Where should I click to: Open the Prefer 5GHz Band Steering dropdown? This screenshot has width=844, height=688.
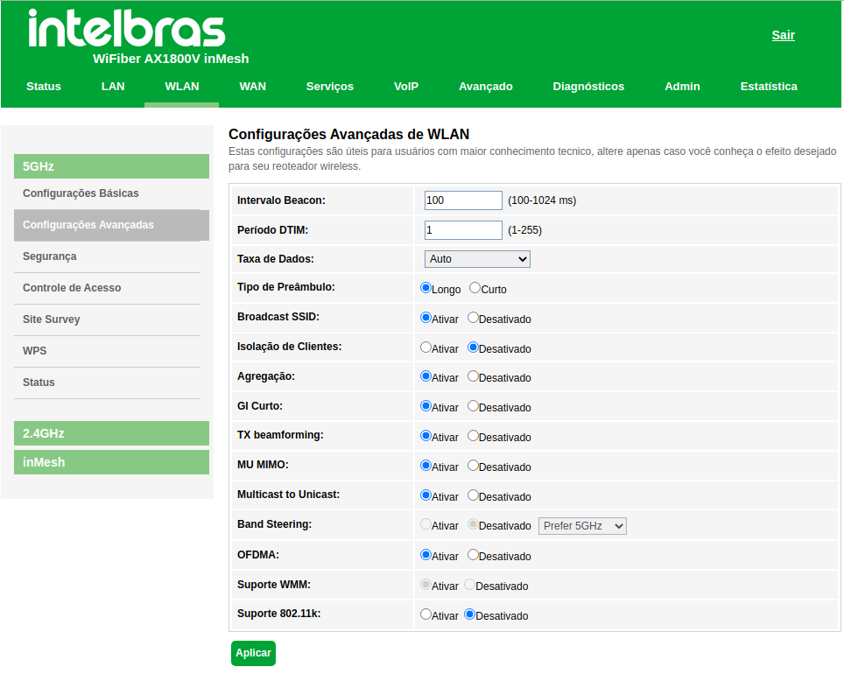tap(582, 526)
